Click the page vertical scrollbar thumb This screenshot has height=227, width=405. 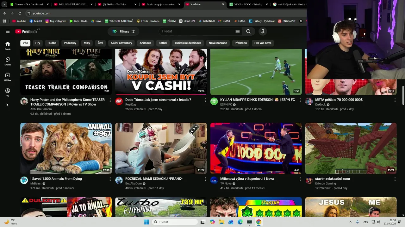coord(403,95)
